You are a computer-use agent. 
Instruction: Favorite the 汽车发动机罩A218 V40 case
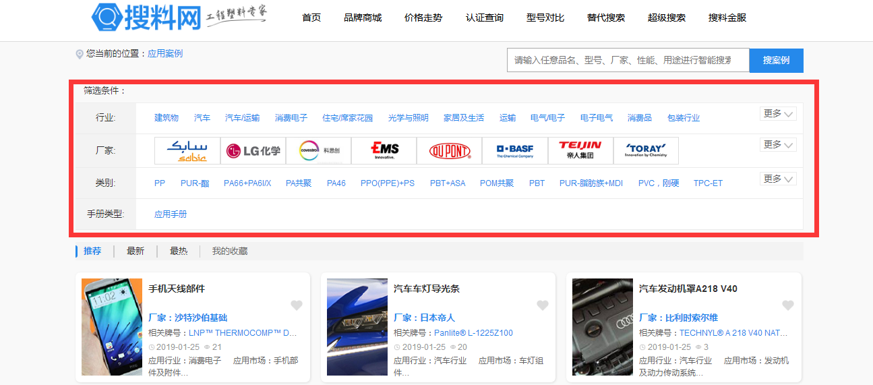[x=787, y=305]
